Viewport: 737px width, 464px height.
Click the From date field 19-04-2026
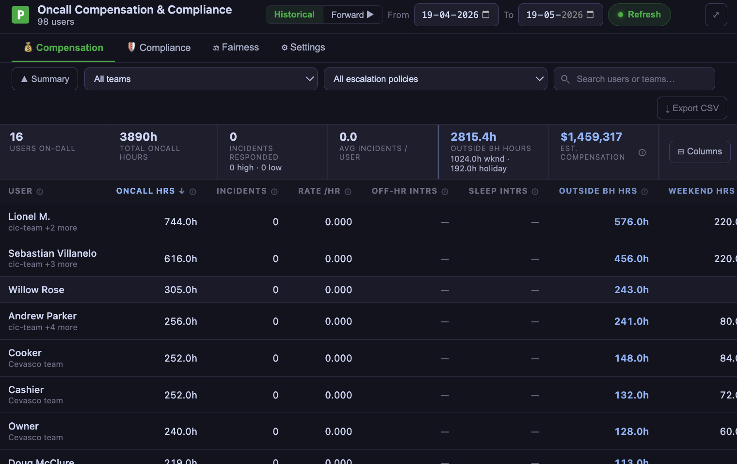pos(456,15)
